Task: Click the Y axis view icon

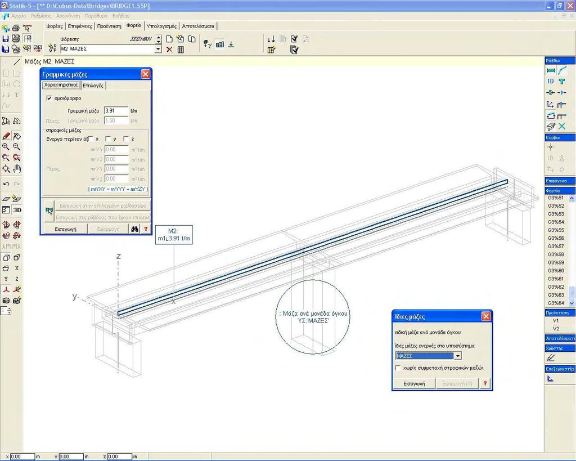Action: click(6, 279)
